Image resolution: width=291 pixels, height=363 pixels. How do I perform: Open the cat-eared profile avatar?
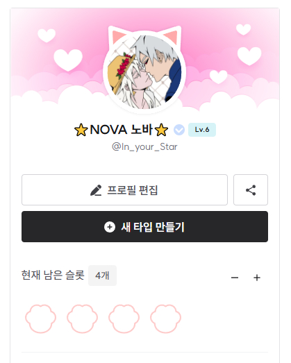pyautogui.click(x=144, y=71)
